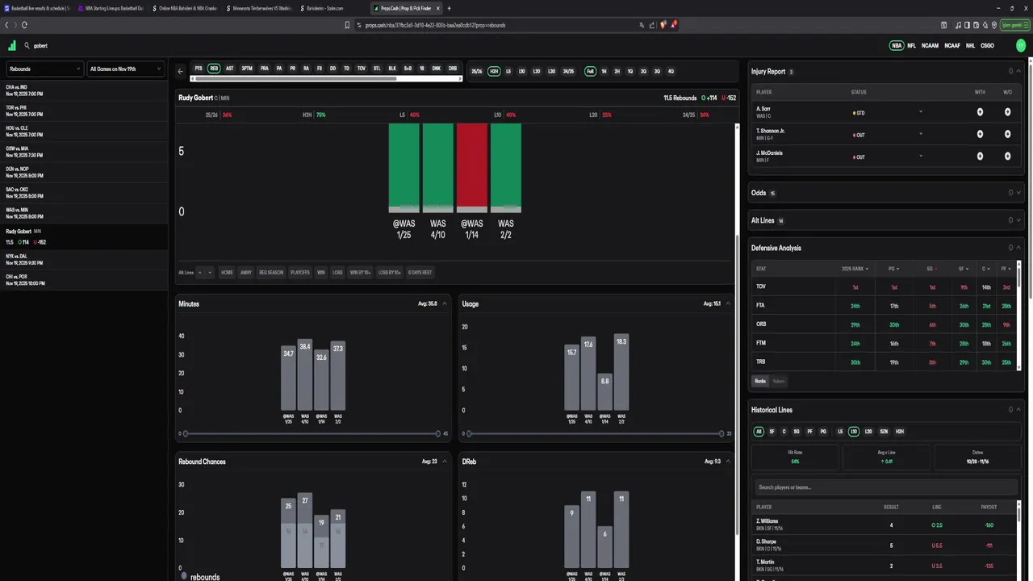Open new browser tab with plus icon
1033x581 pixels.
tap(449, 8)
